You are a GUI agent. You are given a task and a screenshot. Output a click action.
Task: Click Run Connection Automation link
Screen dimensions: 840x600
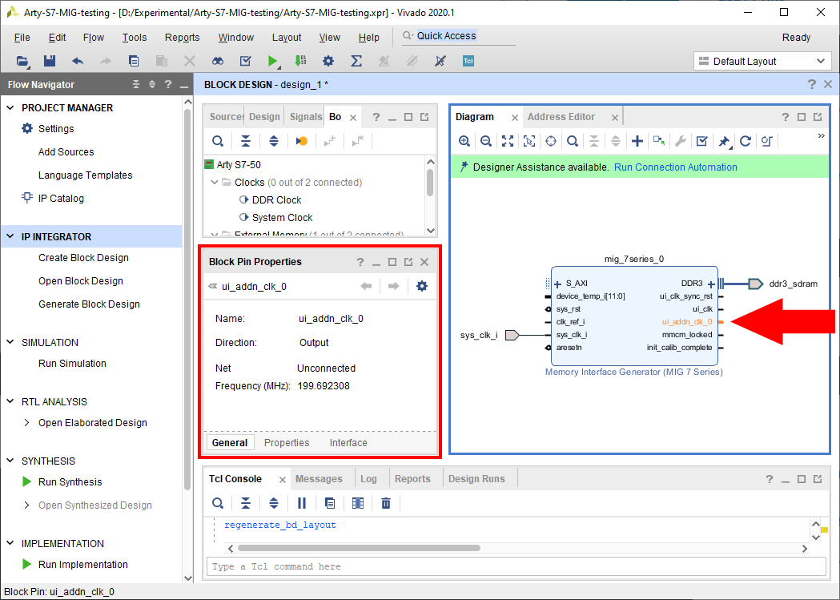click(x=676, y=167)
